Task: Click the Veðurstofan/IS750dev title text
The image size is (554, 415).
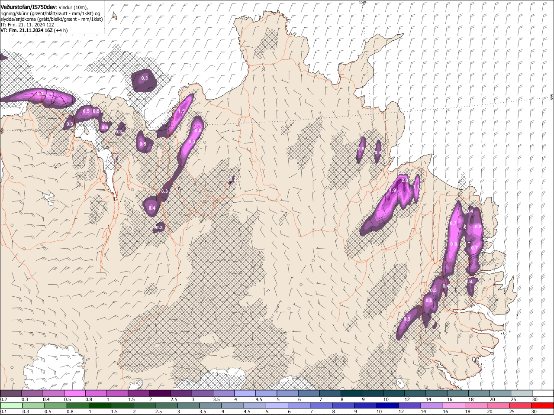Action: [x=28, y=7]
